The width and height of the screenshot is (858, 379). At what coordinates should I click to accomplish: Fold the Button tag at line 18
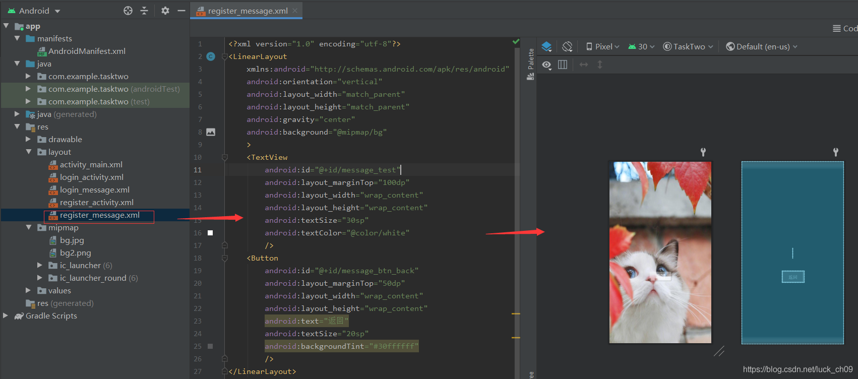tap(225, 258)
